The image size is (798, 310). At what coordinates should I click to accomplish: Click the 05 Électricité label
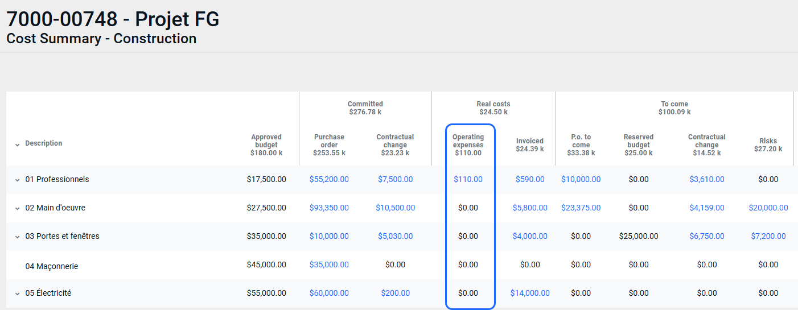click(x=48, y=293)
